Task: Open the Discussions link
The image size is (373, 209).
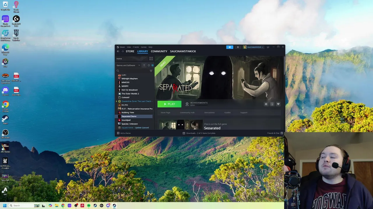Action: tap(210, 113)
